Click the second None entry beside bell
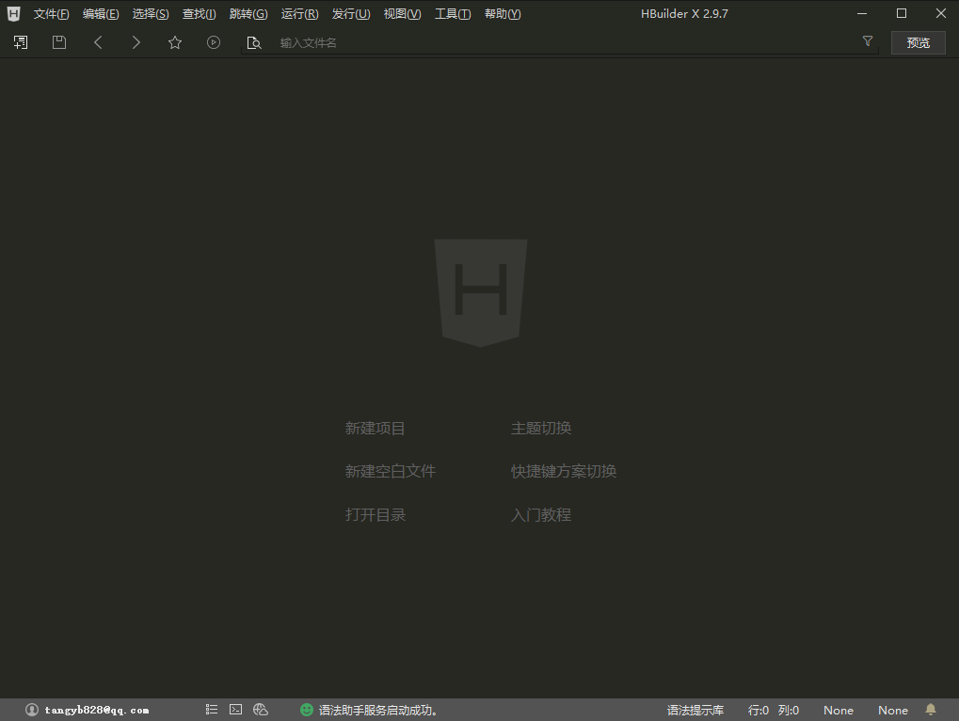 click(893, 710)
